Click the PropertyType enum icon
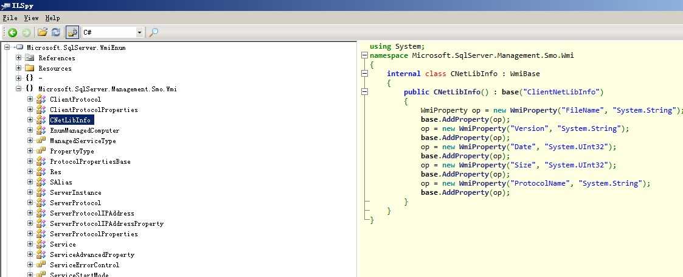This screenshot has height=277, width=683. click(x=41, y=151)
